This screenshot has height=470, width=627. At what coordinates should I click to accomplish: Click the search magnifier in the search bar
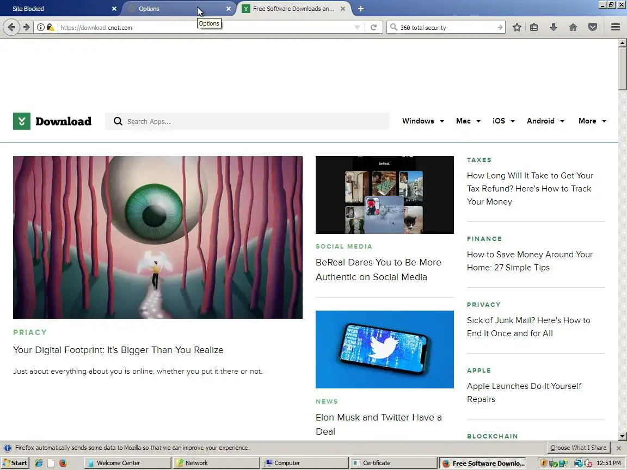[x=394, y=27]
